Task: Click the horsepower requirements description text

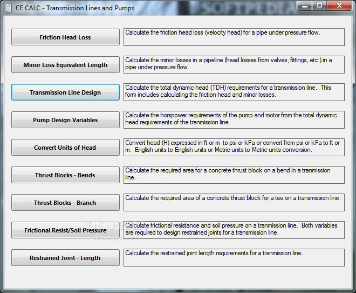Action: pyautogui.click(x=234, y=119)
